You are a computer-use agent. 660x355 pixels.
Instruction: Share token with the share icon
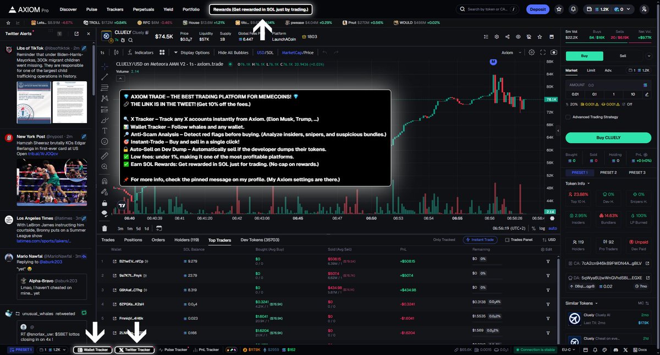pyautogui.click(x=507, y=36)
